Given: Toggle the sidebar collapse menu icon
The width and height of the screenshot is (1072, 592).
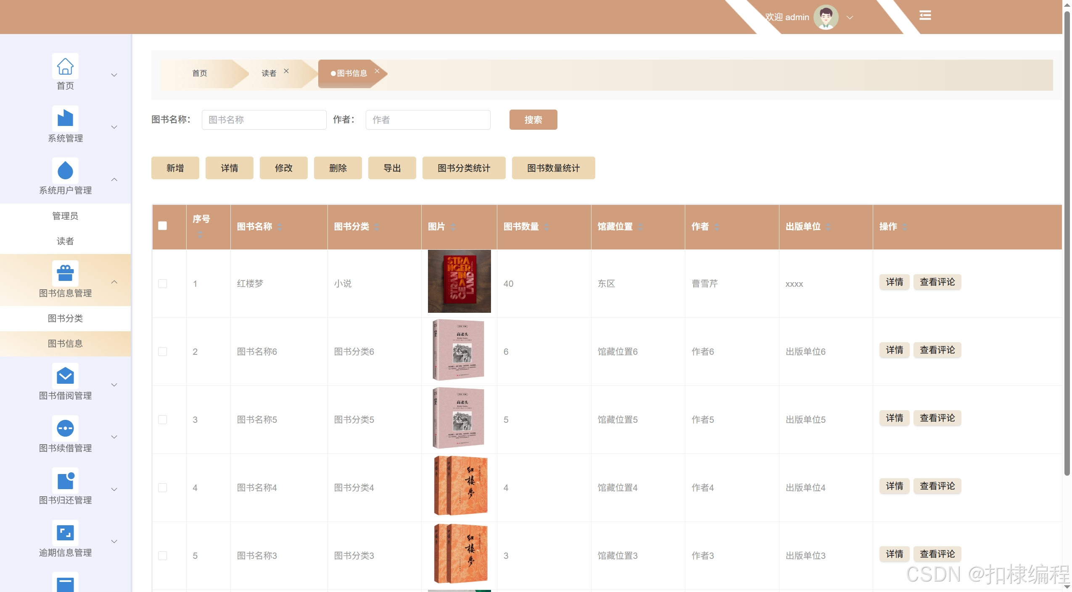Looking at the screenshot, I should point(925,16).
